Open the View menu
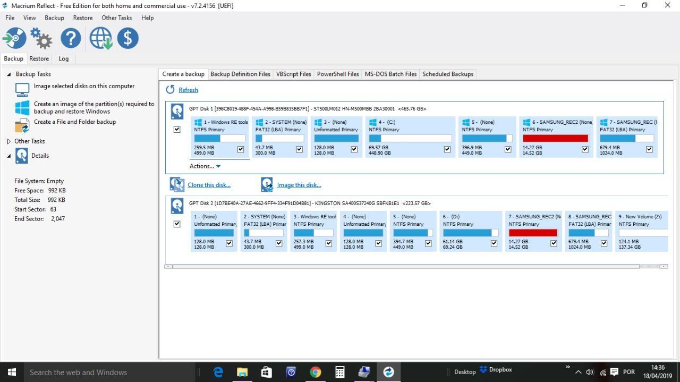Image resolution: width=680 pixels, height=382 pixels. 29,18
